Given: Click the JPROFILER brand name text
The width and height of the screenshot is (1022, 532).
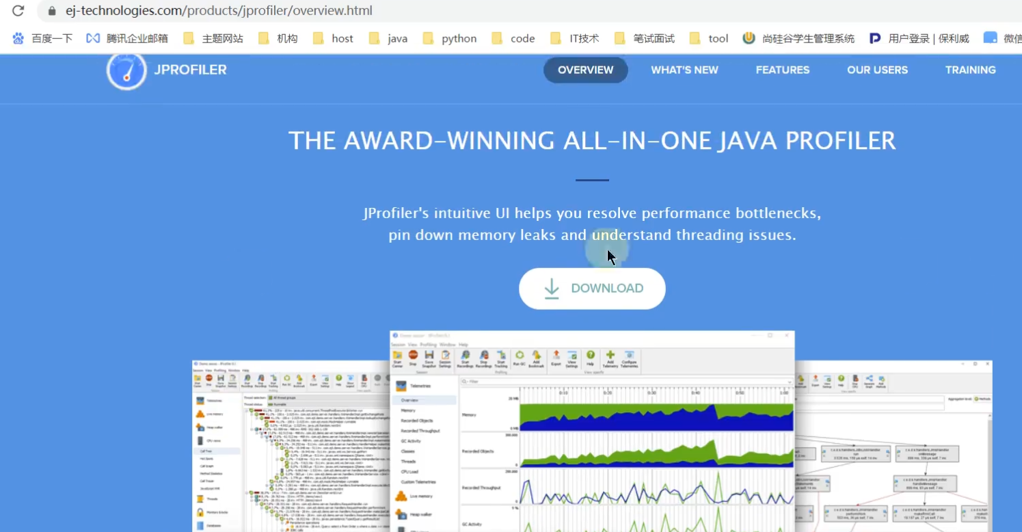Looking at the screenshot, I should tap(190, 70).
